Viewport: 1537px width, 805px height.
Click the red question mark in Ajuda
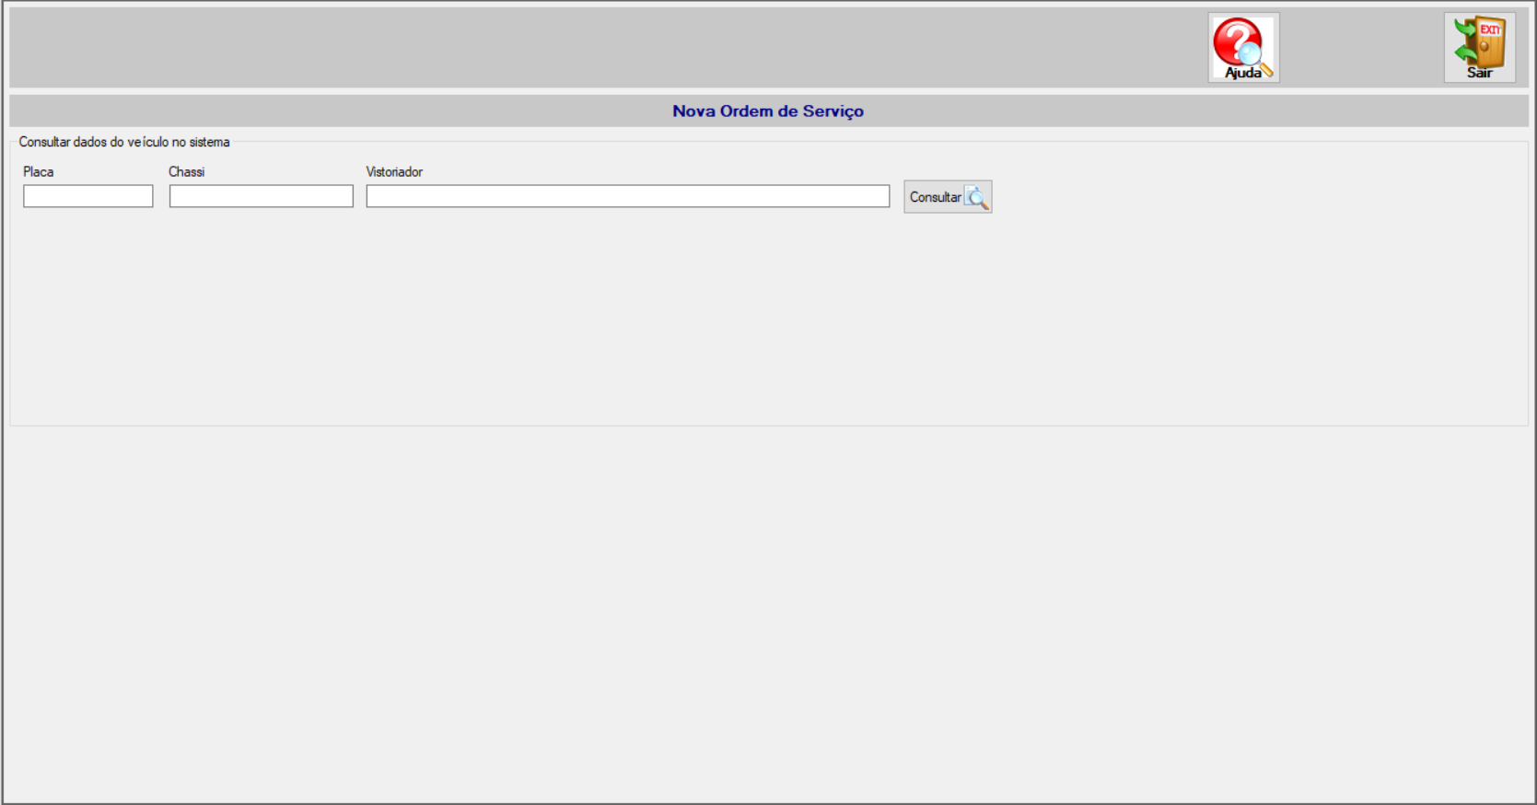(1235, 41)
